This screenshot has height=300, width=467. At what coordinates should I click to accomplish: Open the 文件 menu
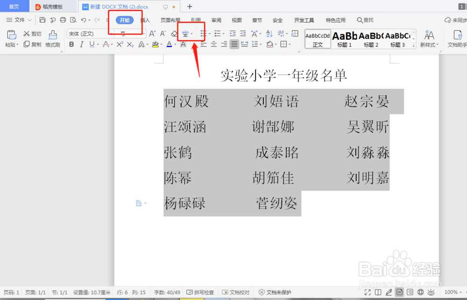pyautogui.click(x=19, y=20)
